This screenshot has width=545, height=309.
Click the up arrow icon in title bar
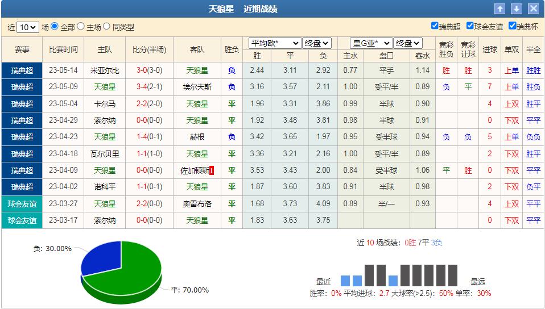(500, 9)
